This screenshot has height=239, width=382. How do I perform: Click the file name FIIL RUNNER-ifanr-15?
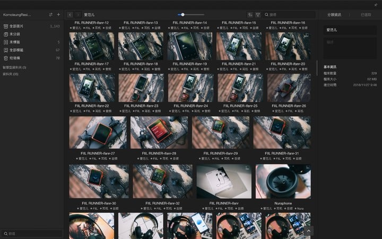[239, 23]
